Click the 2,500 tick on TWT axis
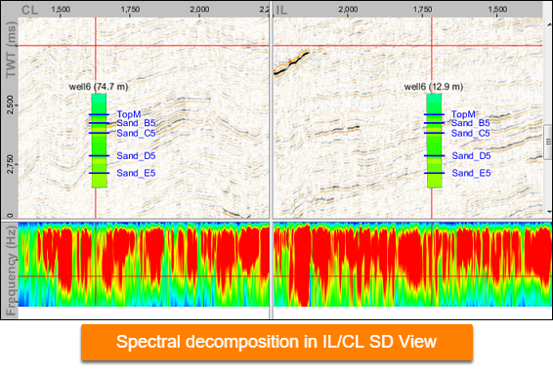 point(11,104)
